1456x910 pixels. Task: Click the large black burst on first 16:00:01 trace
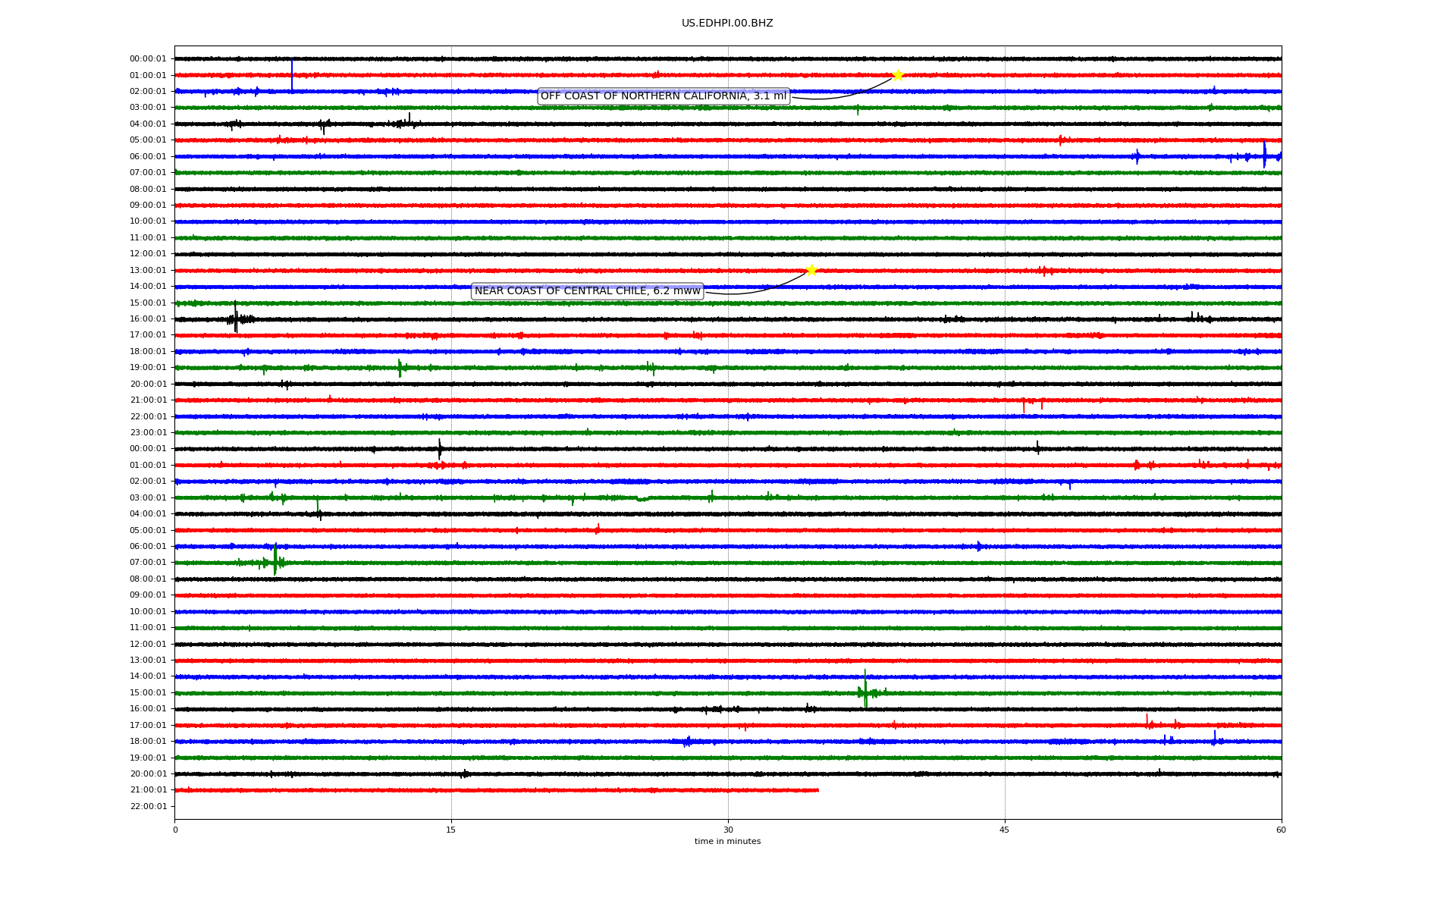coord(236,318)
